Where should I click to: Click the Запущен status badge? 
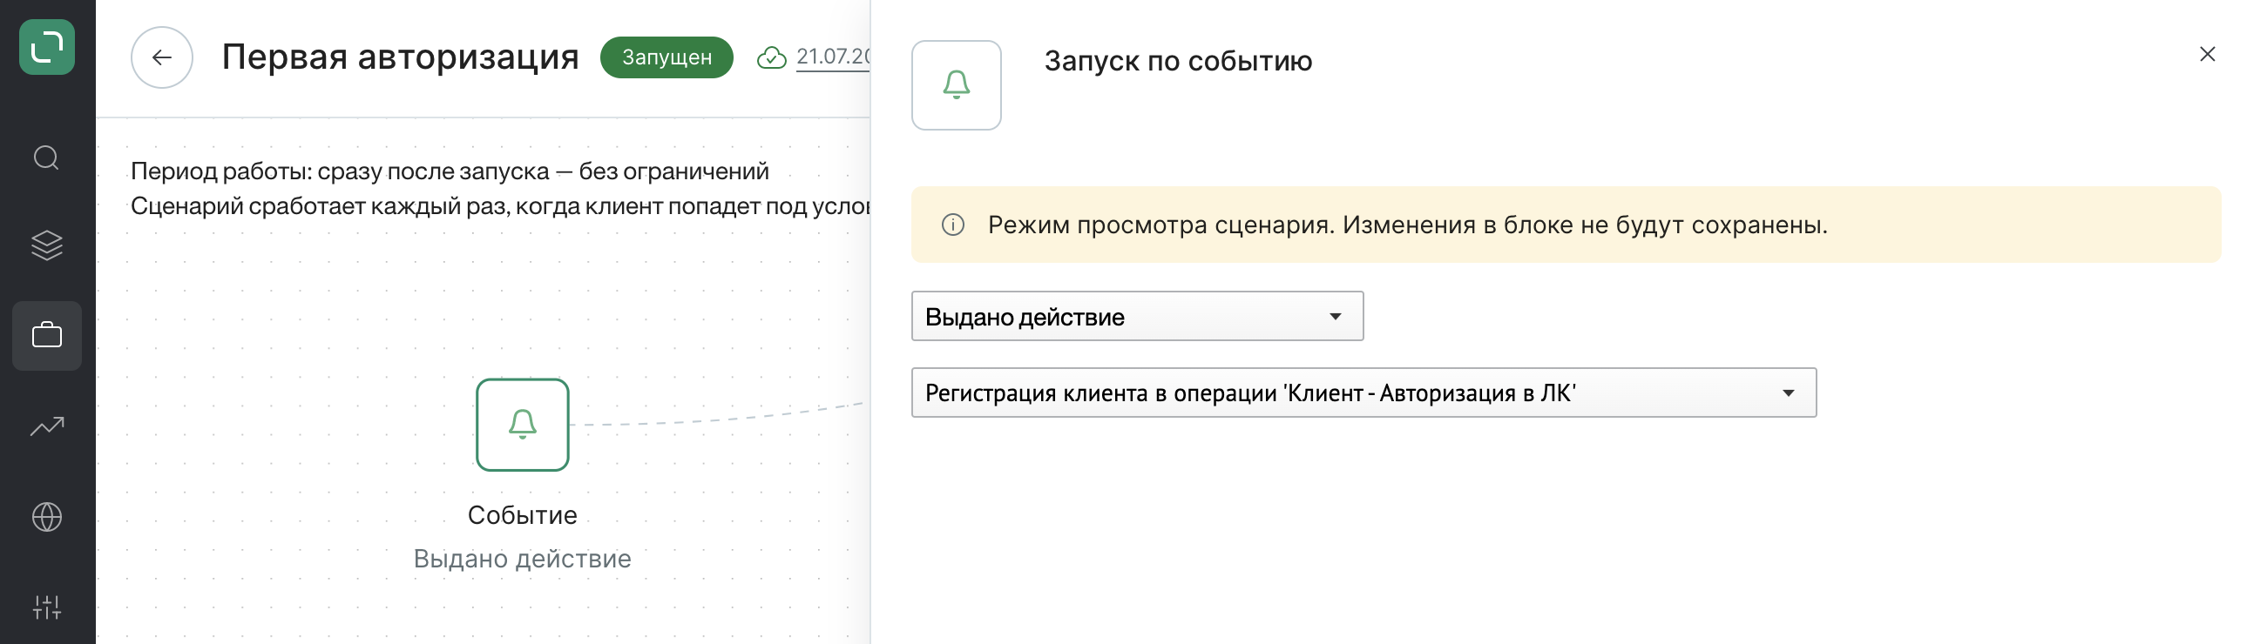(666, 57)
